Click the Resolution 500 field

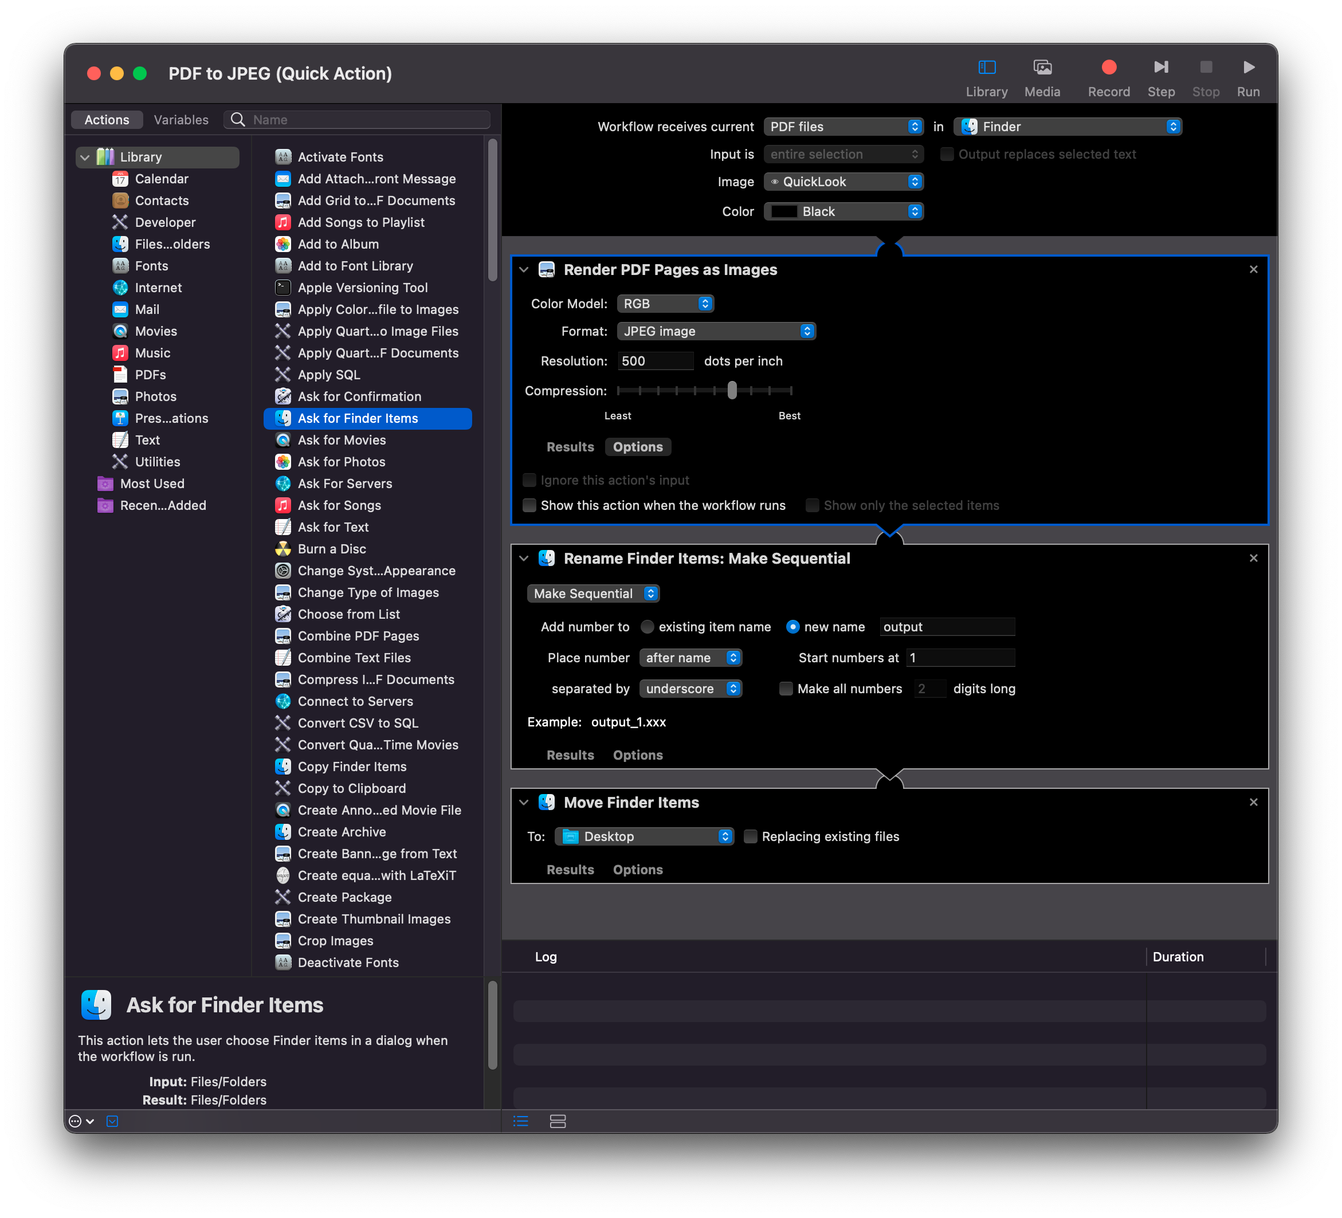[x=656, y=362]
